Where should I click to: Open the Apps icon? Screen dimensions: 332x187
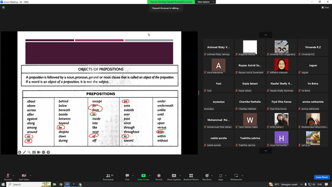click(220, 176)
